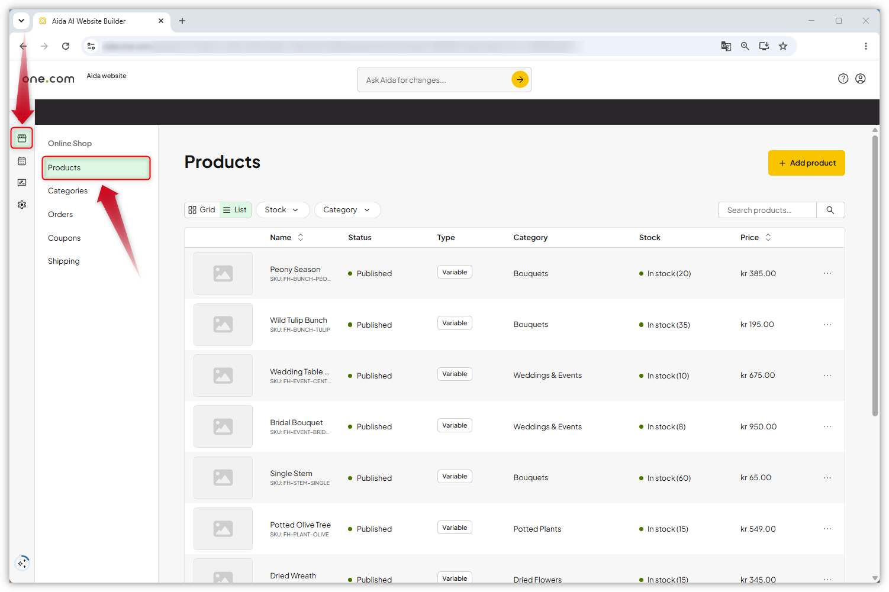Open the Wedding Table product
This screenshot has width=889, height=592.
pos(299,372)
